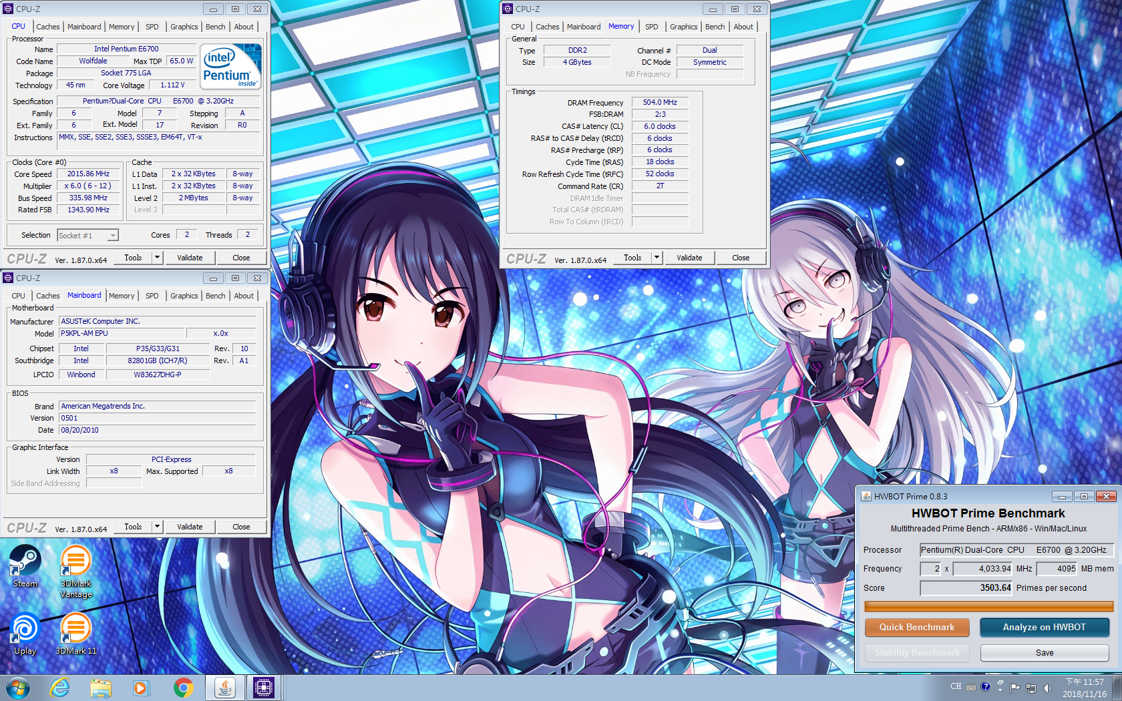The height and width of the screenshot is (701, 1122).
Task: Open the Uplay desktop shortcut
Action: click(25, 633)
